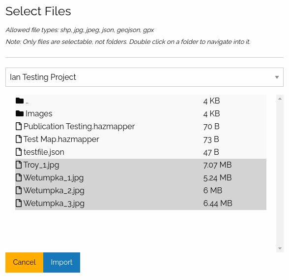Select the testfile.json filename
The height and width of the screenshot is (280, 289).
44,152
